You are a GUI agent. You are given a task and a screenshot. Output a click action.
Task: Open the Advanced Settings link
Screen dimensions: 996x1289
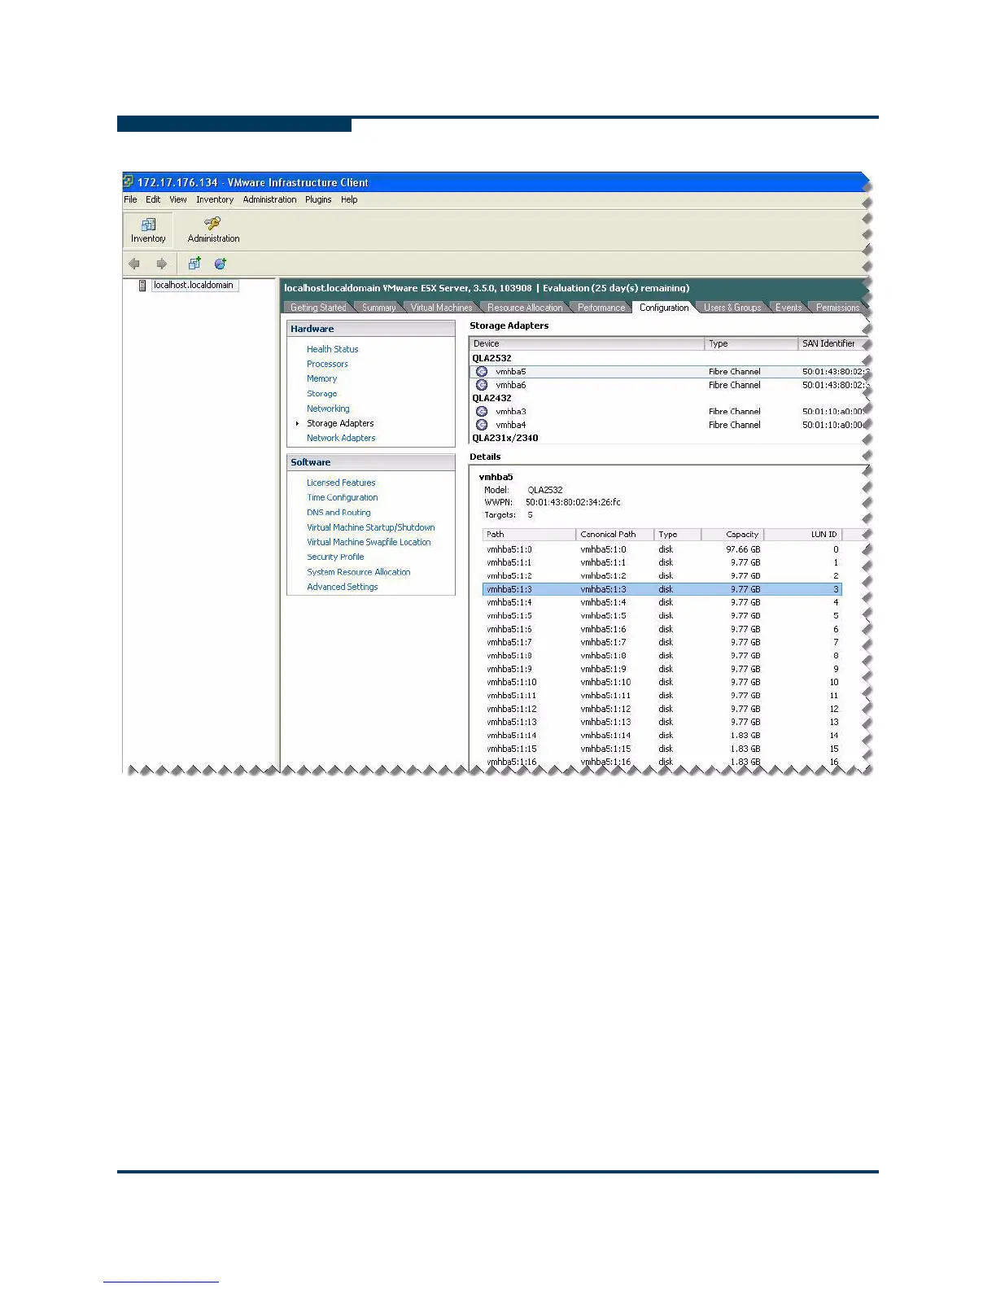(x=343, y=587)
